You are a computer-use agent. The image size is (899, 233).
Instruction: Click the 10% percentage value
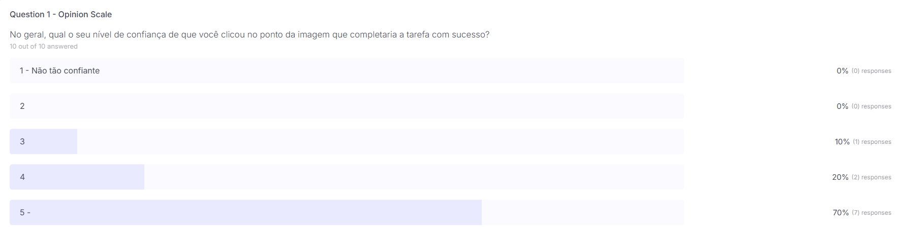click(842, 142)
